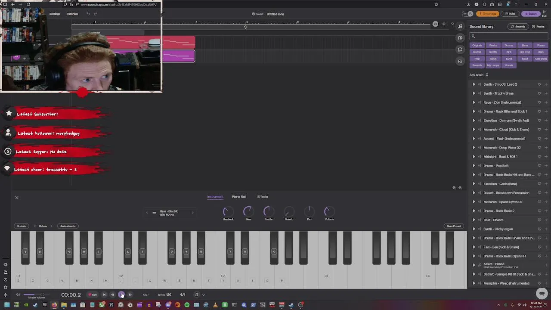Click the redo arrow in top toolbar
The image size is (551, 310).
95,14
